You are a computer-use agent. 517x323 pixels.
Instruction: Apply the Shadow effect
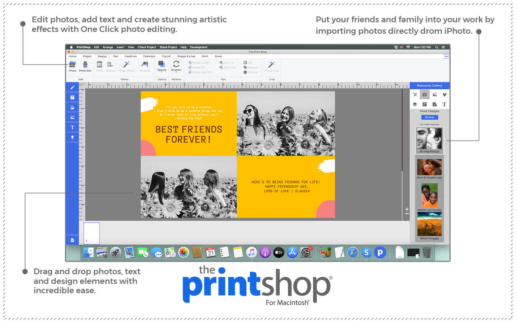111,66
